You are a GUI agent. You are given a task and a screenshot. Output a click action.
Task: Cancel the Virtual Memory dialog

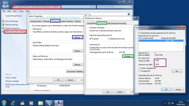[x=178, y=90]
